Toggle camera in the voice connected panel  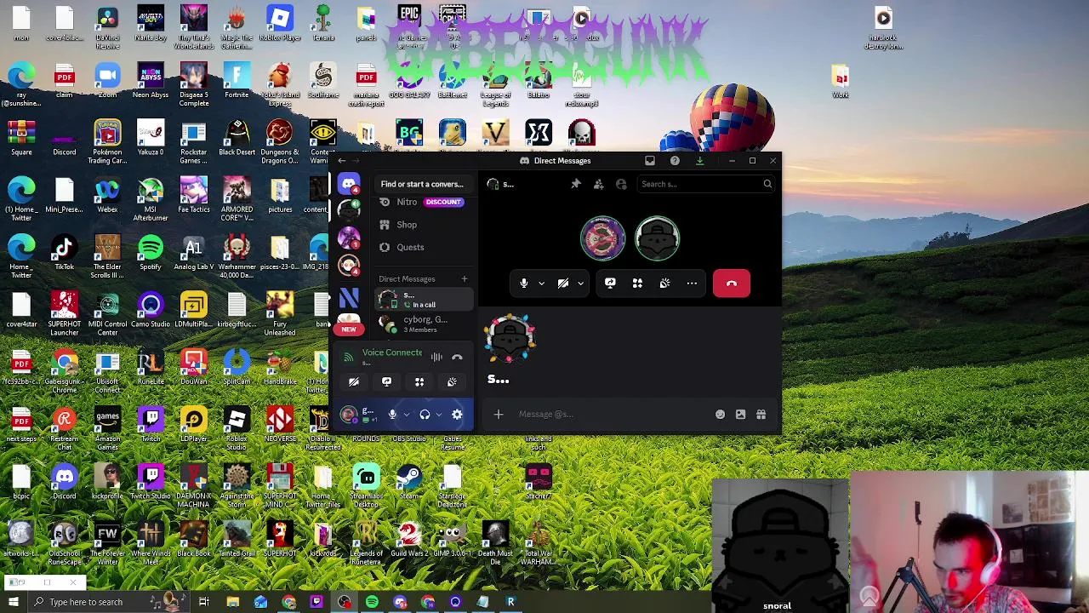pos(354,382)
